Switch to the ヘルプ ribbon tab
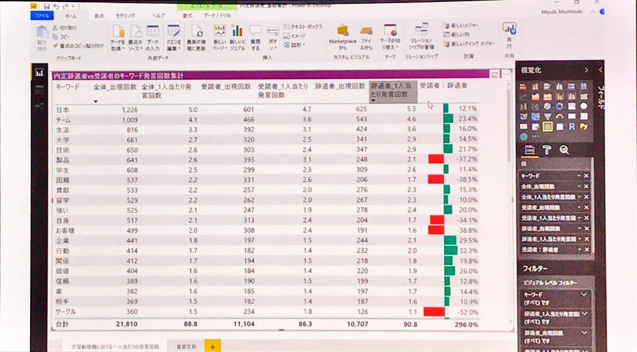Screen dimensions: 637x352 158,16
